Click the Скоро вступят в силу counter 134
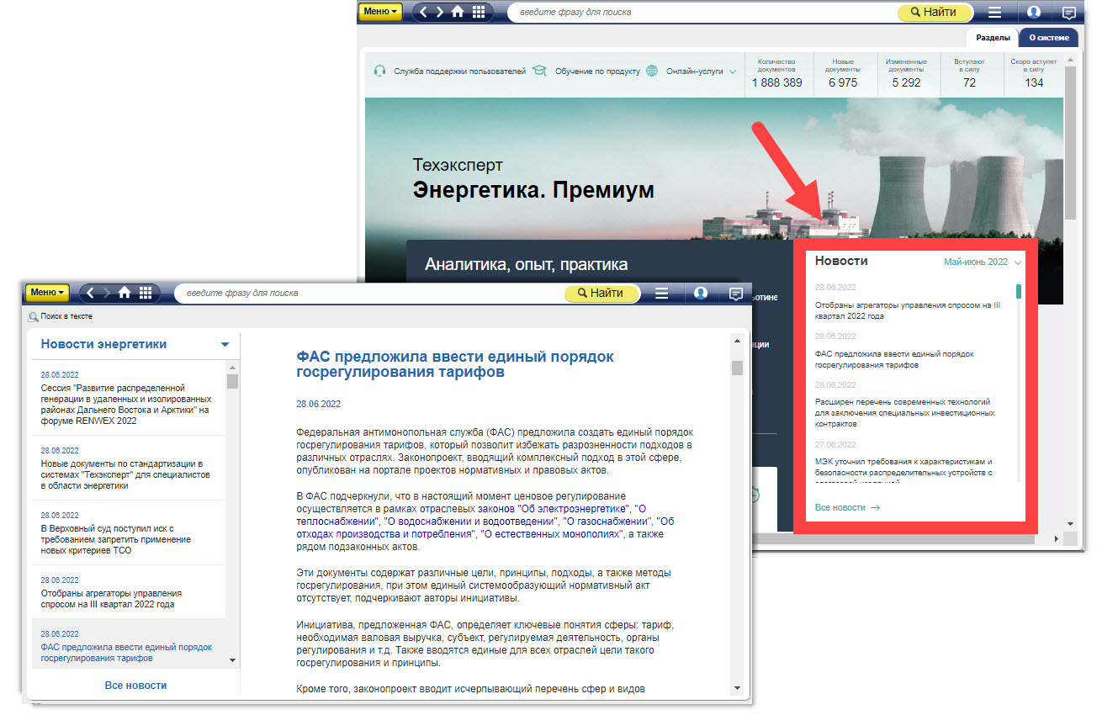This screenshot has height=715, width=1118. pyautogui.click(x=1034, y=73)
